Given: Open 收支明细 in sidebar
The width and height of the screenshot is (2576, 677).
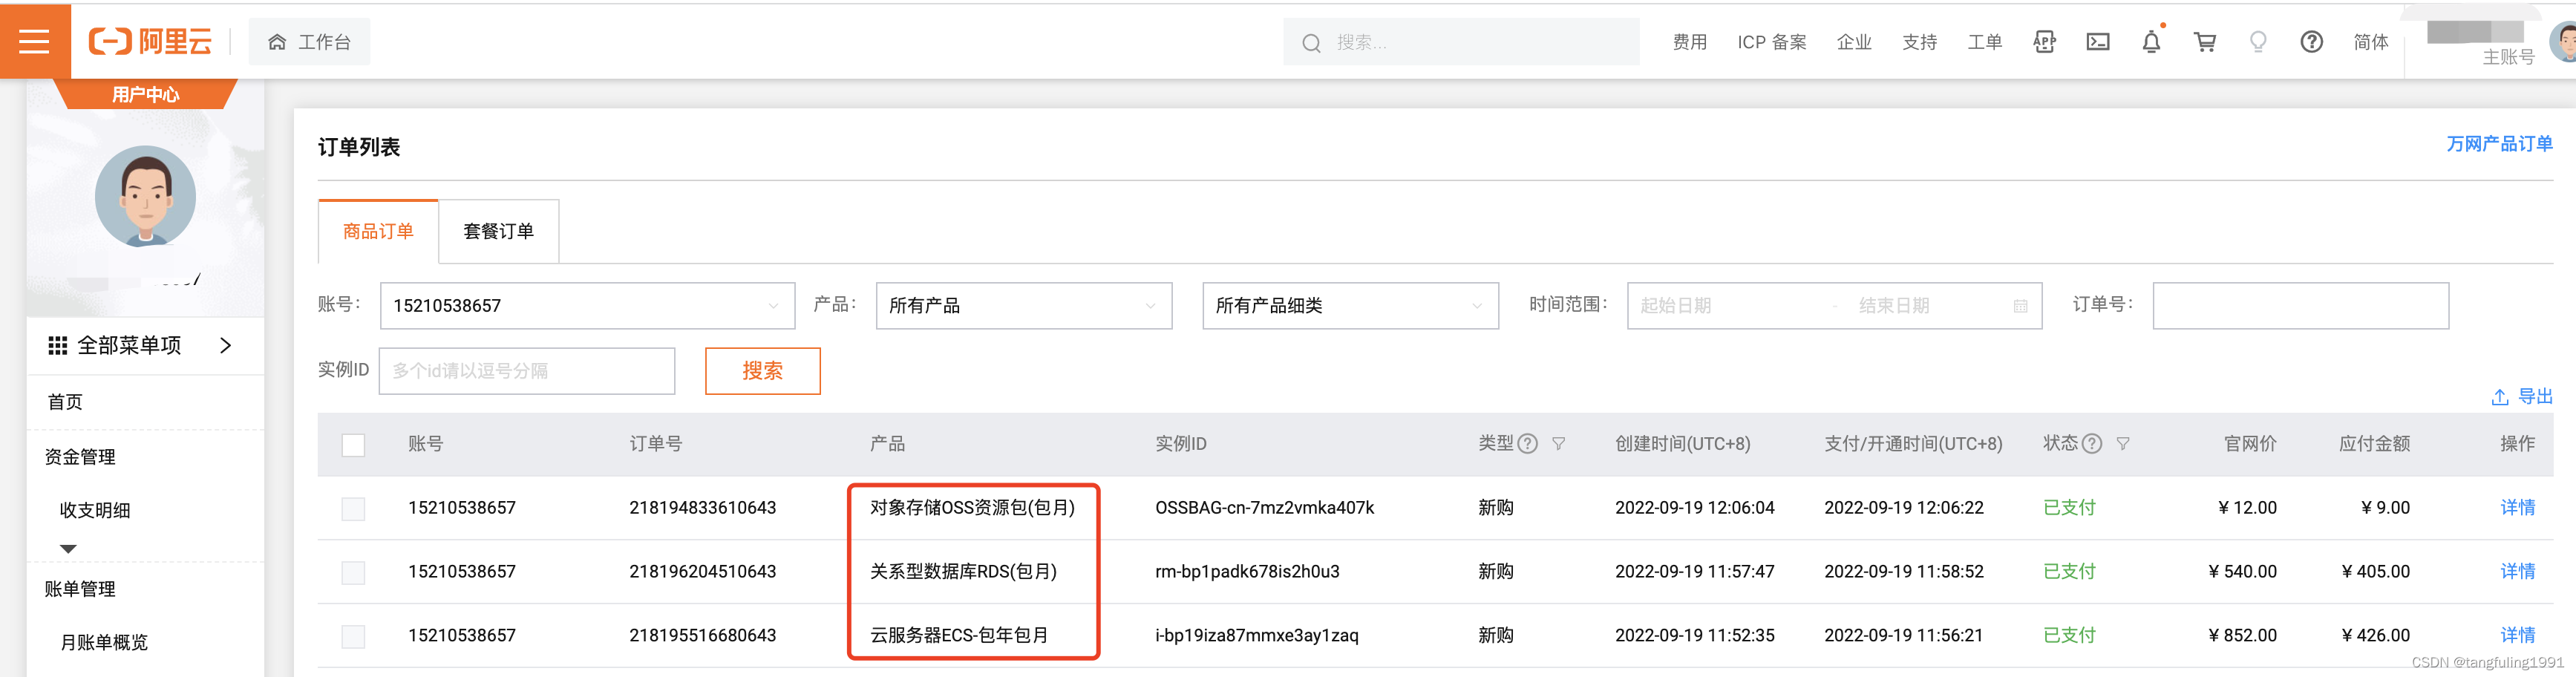Looking at the screenshot, I should pos(95,510).
